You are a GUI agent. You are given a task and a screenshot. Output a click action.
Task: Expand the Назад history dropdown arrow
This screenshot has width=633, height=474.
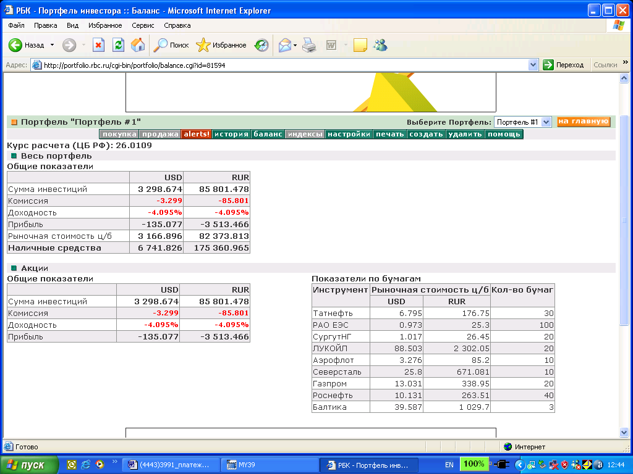[x=52, y=45]
